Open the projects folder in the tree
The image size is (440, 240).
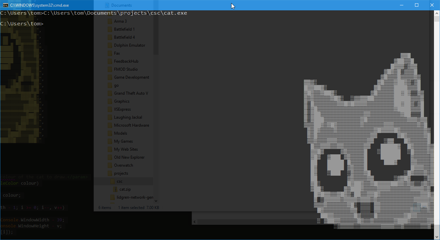(x=121, y=173)
